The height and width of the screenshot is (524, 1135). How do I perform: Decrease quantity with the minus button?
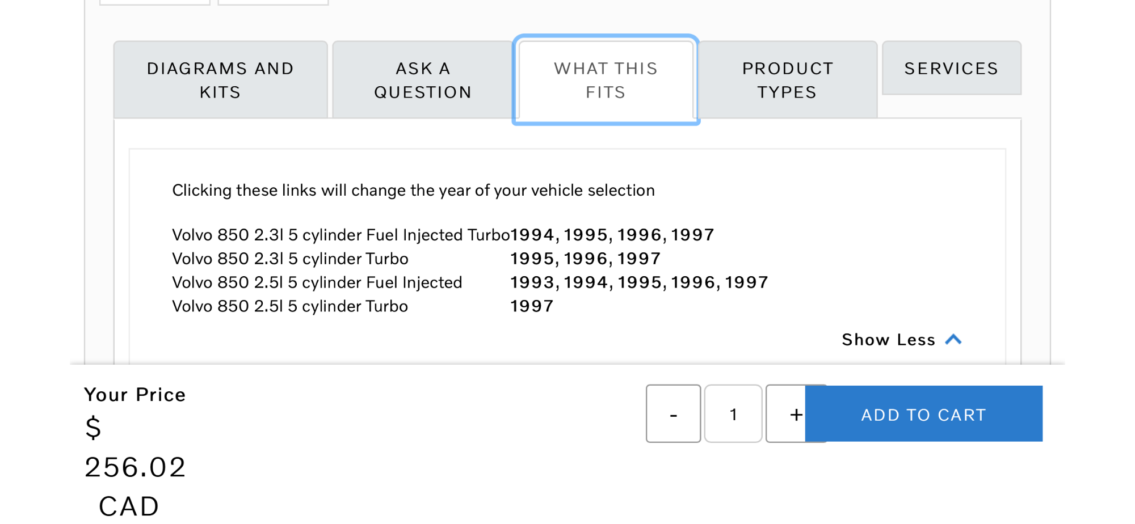(673, 414)
